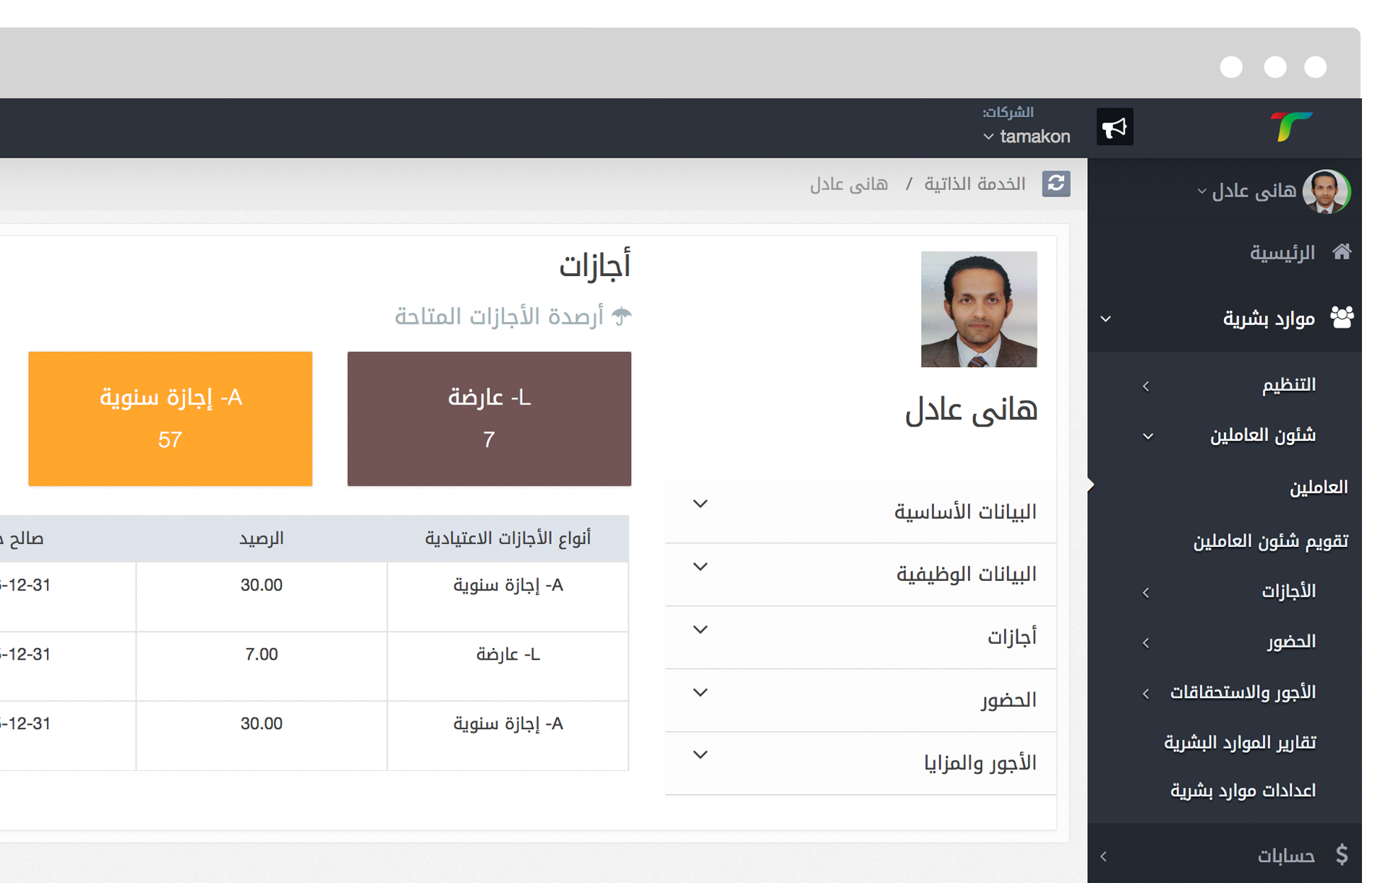Click the small user avatar in sidebar
This screenshot has width=1388, height=883.
tap(1326, 191)
